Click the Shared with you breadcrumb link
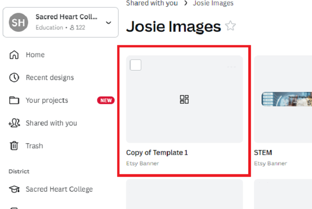The width and height of the screenshot is (312, 209). pyautogui.click(x=151, y=3)
